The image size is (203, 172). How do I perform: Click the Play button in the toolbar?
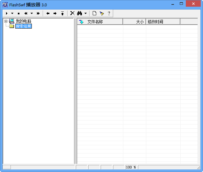tap(7, 13)
